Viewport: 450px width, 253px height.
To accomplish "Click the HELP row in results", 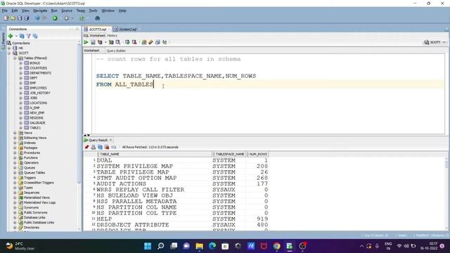I will coord(180,219).
